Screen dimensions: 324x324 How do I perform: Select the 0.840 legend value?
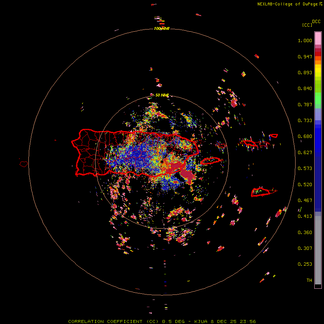305,89
